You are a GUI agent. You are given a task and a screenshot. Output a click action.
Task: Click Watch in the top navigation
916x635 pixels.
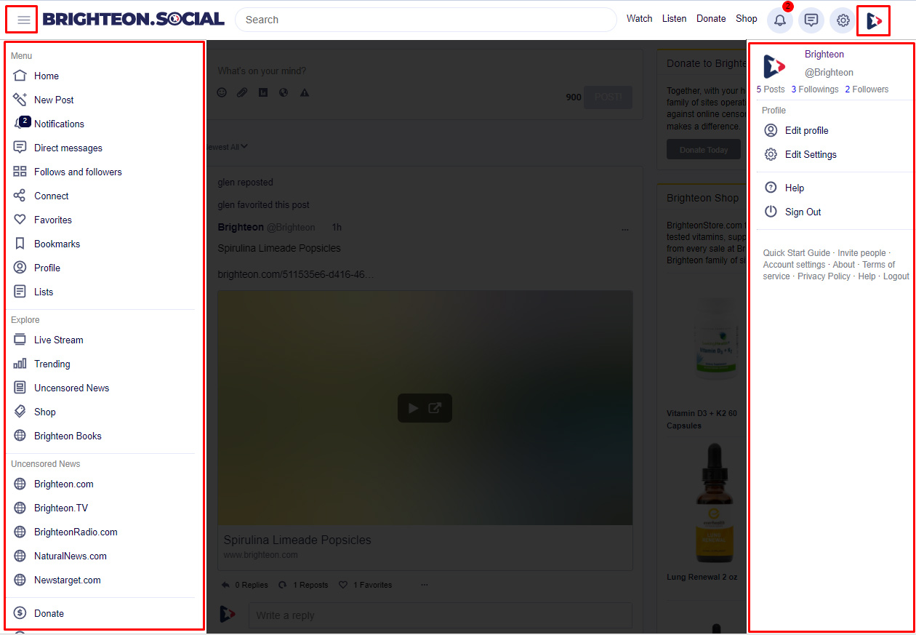click(x=640, y=19)
